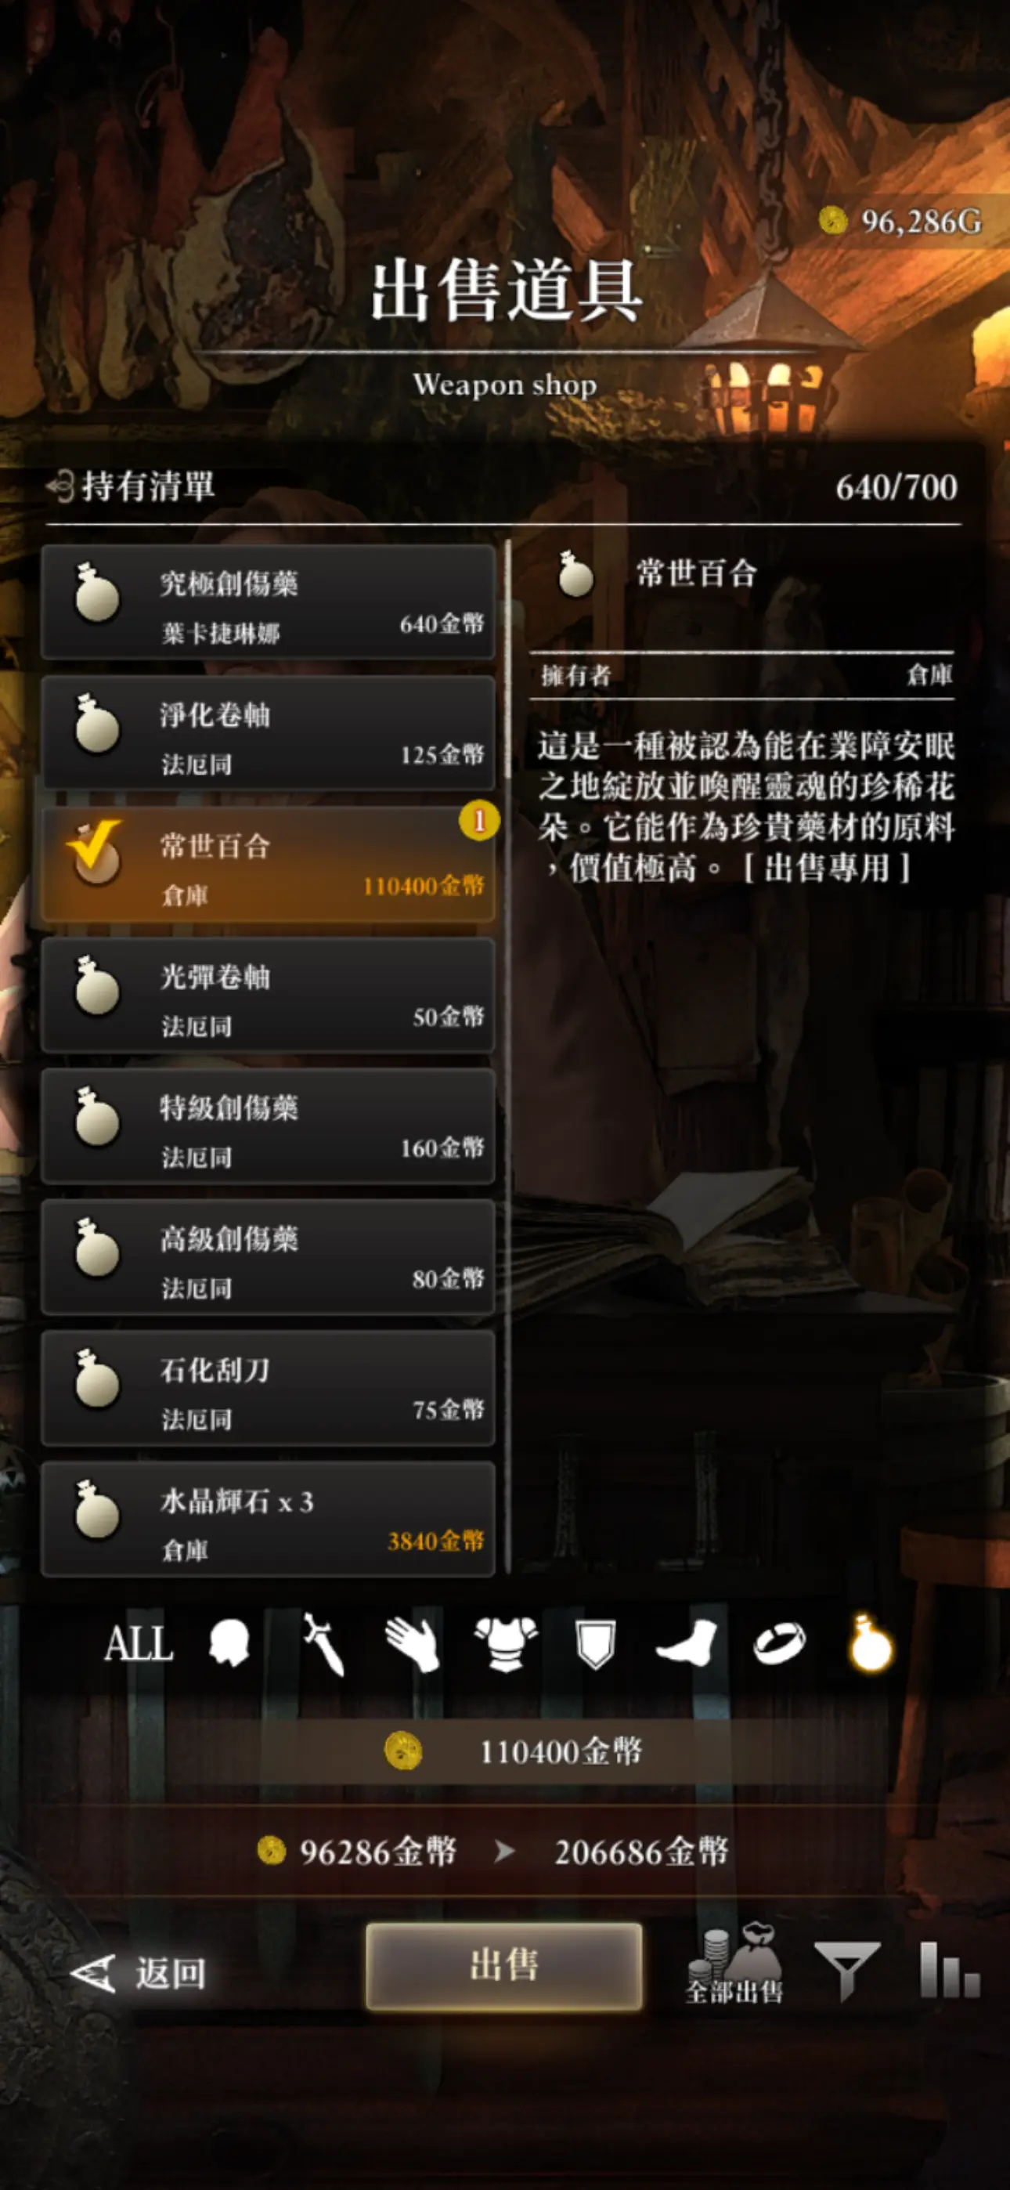
Task: Filter items by sword weapon icon
Action: click(x=323, y=1643)
